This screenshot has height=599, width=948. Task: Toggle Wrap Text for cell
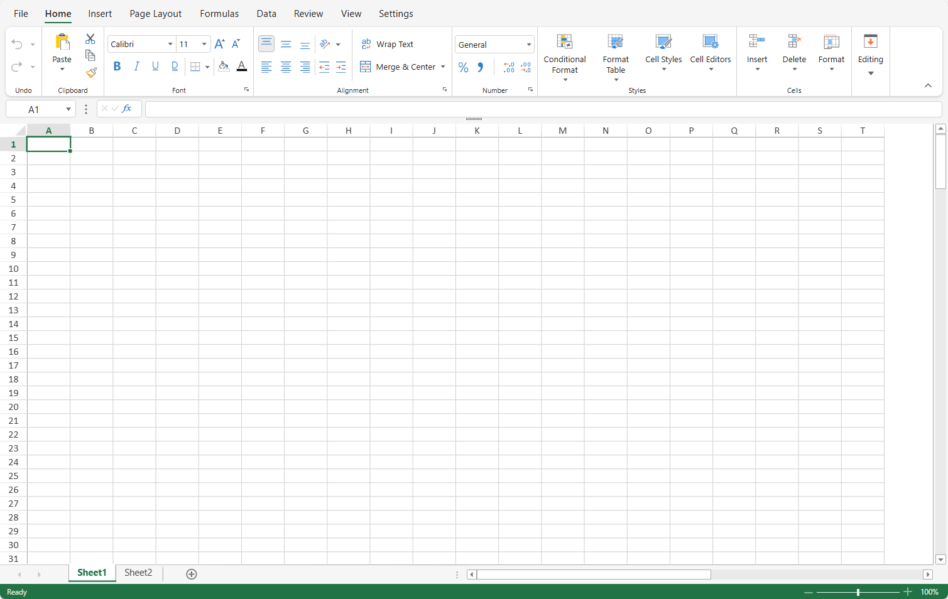[x=387, y=44]
